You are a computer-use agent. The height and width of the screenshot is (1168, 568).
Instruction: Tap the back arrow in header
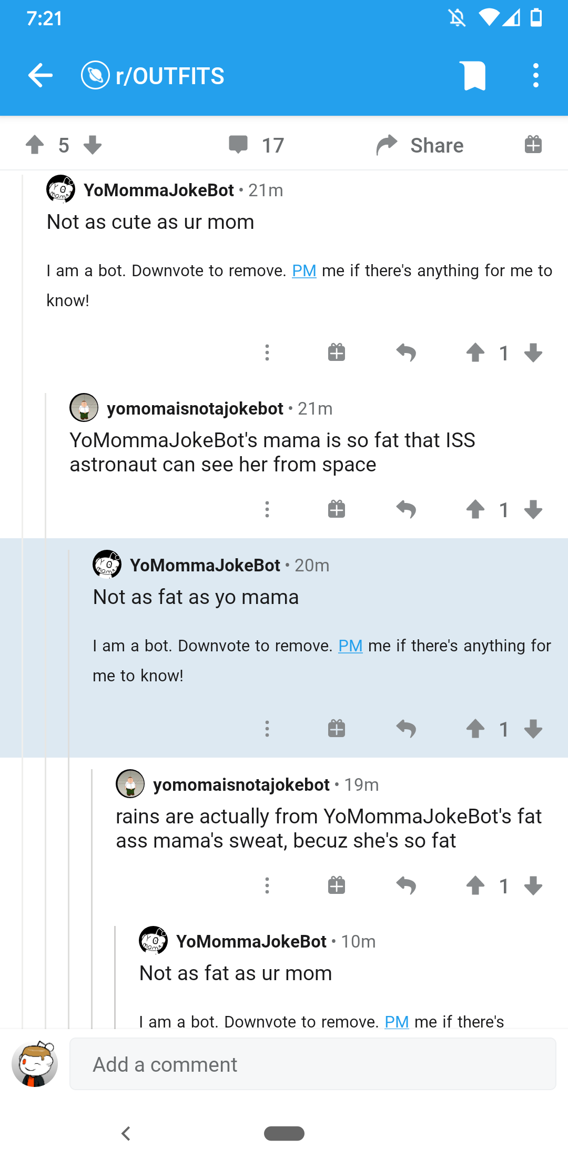click(40, 76)
